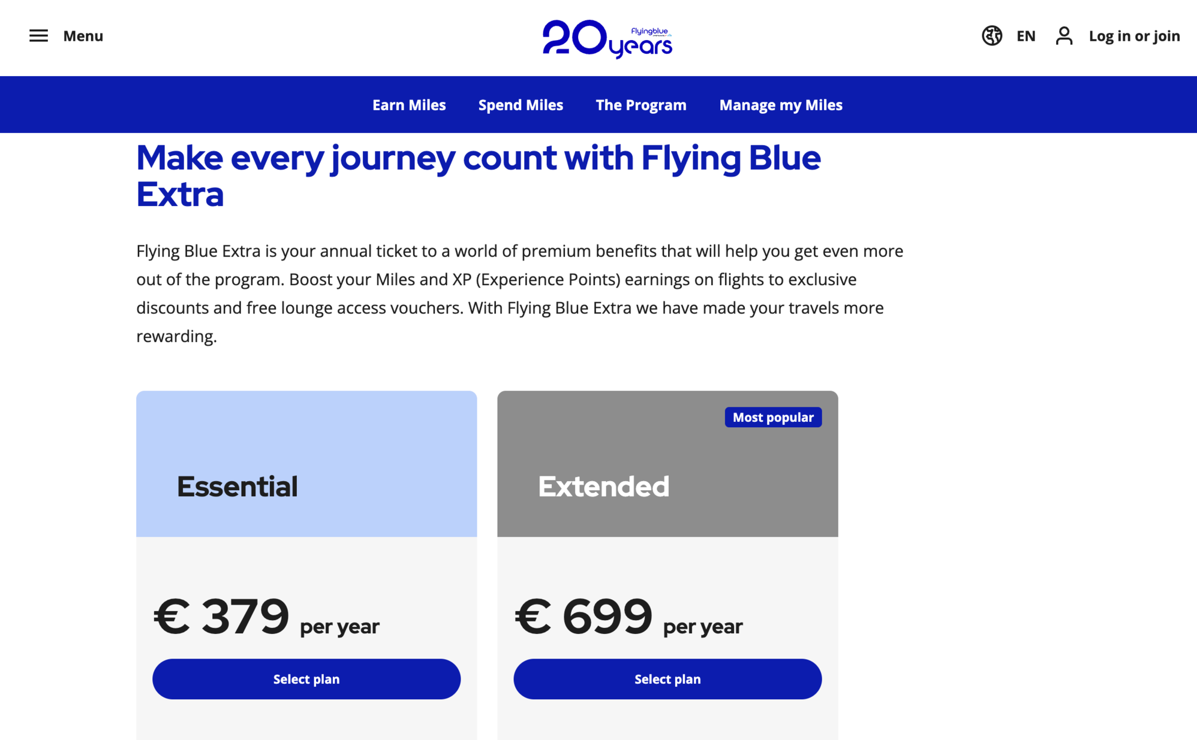This screenshot has width=1197, height=740.
Task: Open the Earn Miles menu
Action: click(409, 105)
